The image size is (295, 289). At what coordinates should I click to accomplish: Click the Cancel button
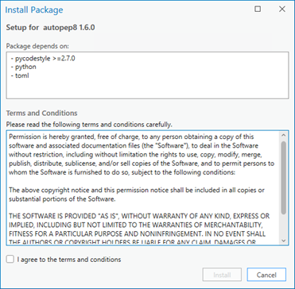(266, 275)
